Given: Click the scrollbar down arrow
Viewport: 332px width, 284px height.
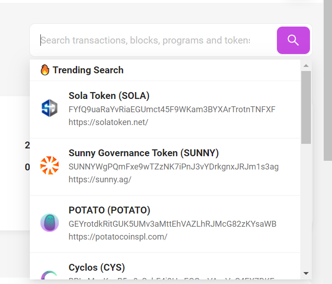Looking at the screenshot, I should click(x=306, y=273).
